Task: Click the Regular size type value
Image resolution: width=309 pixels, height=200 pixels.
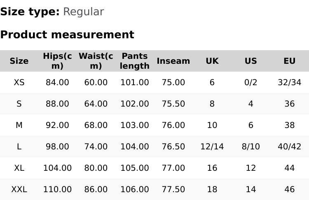Action: [x=83, y=12]
